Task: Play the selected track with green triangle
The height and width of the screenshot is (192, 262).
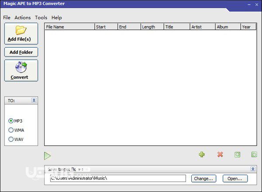Action: [x=48, y=156]
